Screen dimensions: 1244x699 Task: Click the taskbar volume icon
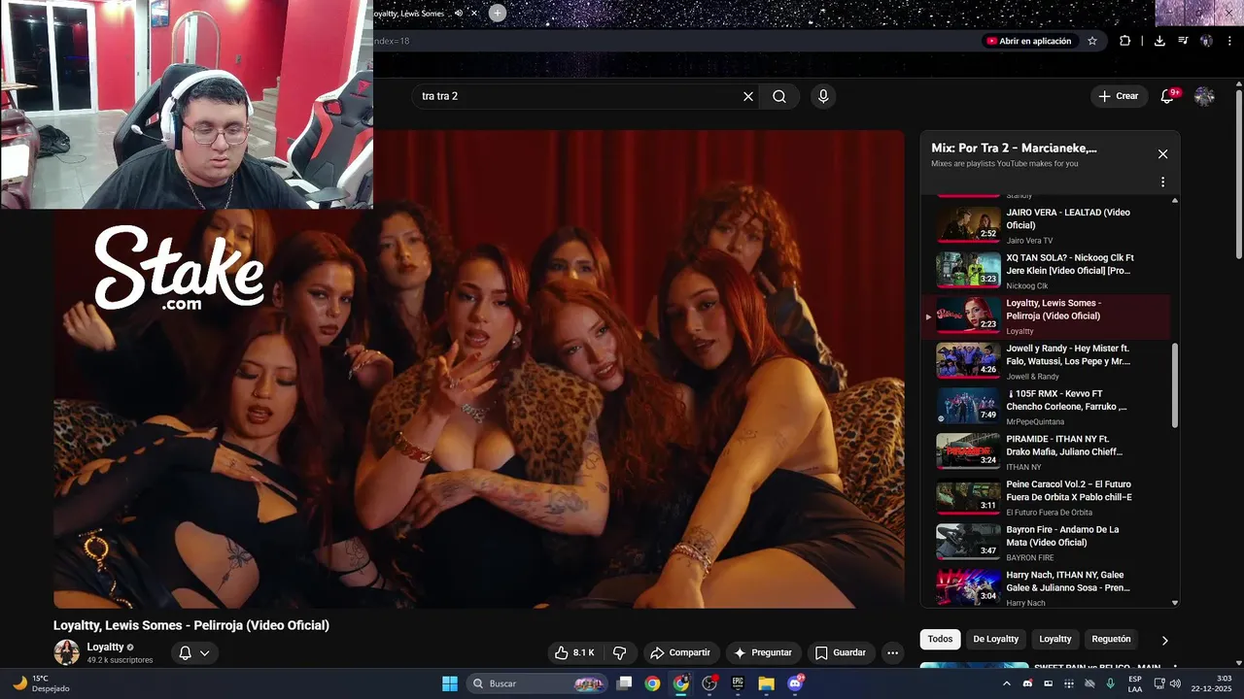point(1176,683)
